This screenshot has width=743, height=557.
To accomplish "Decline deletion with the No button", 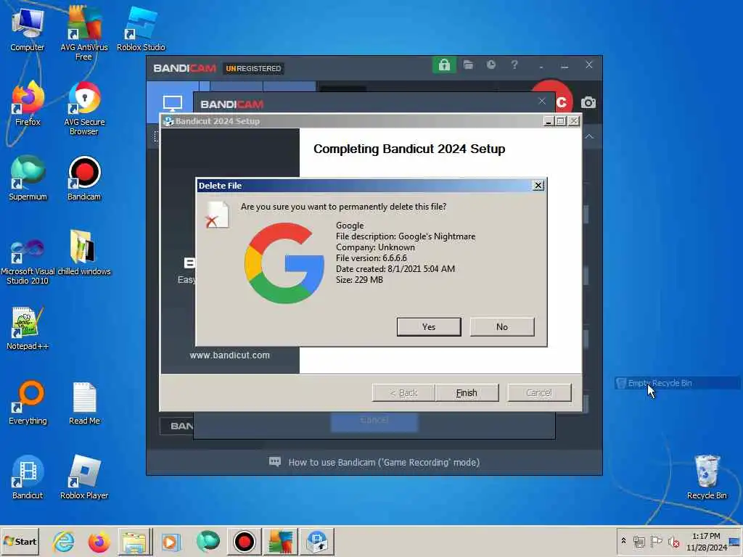I will (502, 327).
